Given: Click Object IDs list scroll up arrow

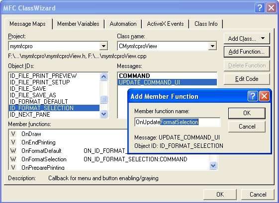Looking at the screenshot, I should pyautogui.click(x=103, y=77).
